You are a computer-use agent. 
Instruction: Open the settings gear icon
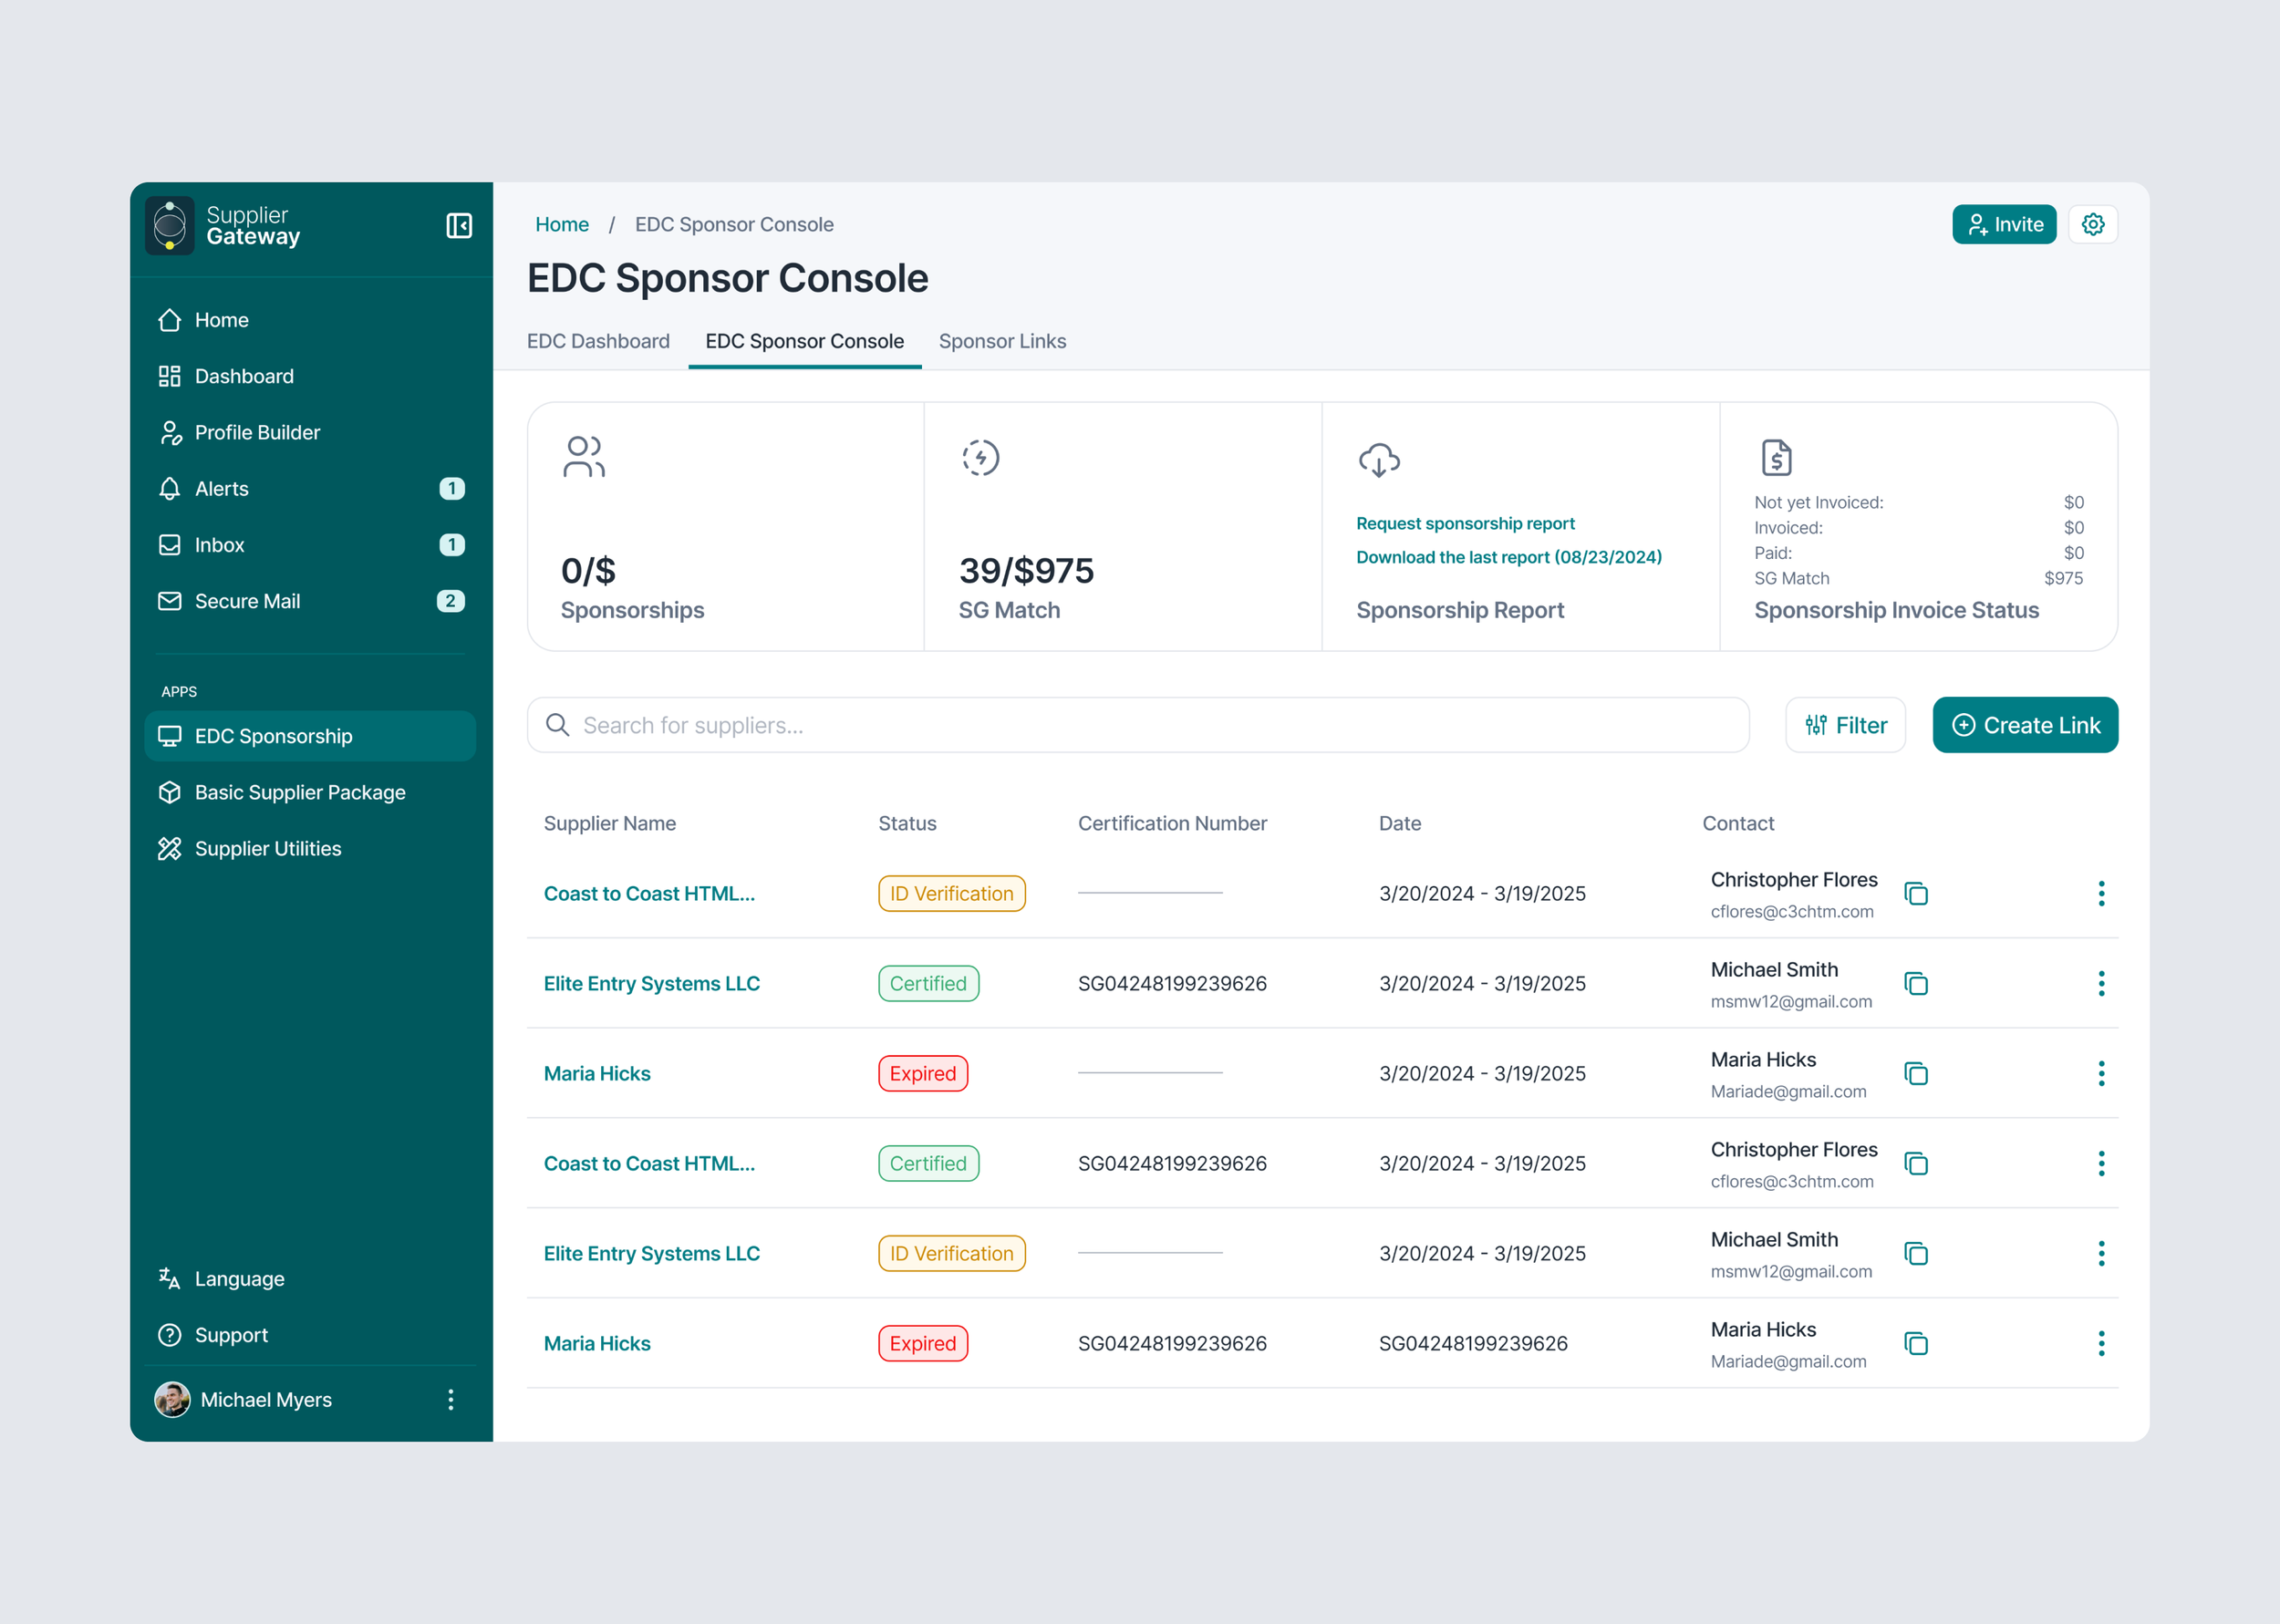point(2092,225)
